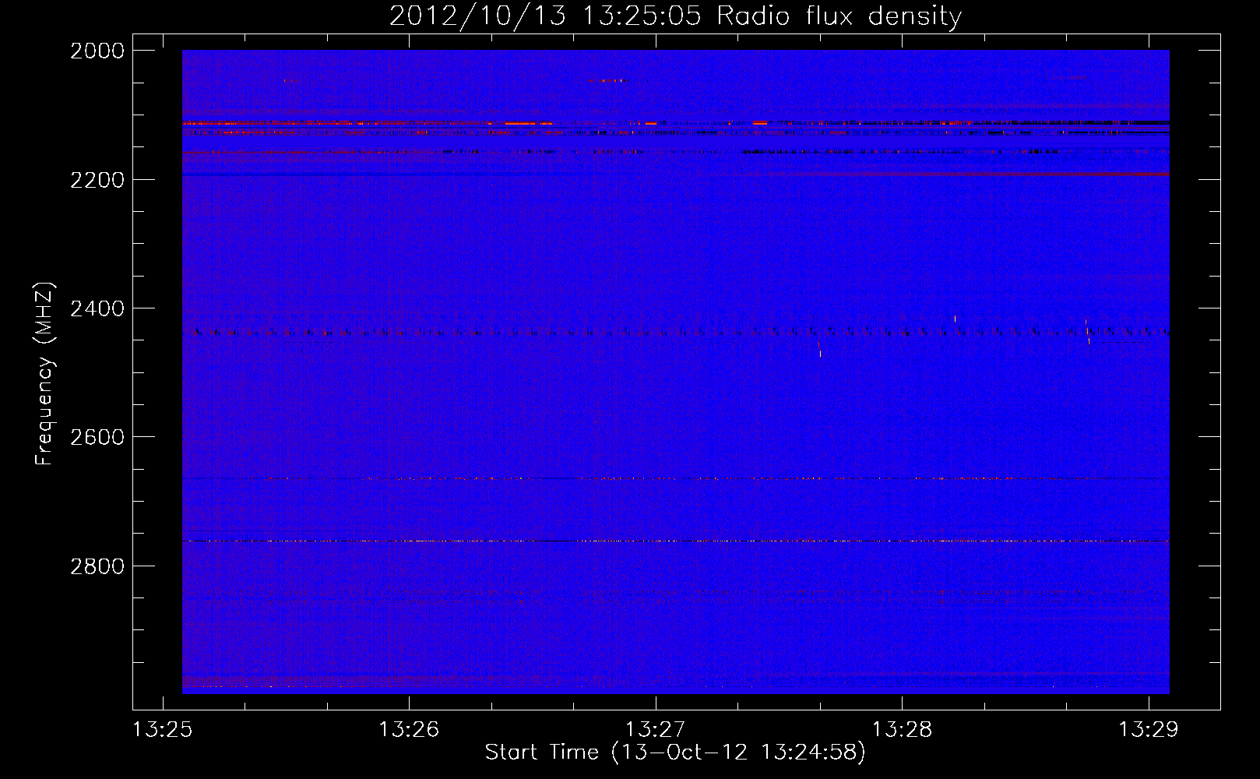
Task: Click the '2400' frequency axis label
Action: pos(97,308)
